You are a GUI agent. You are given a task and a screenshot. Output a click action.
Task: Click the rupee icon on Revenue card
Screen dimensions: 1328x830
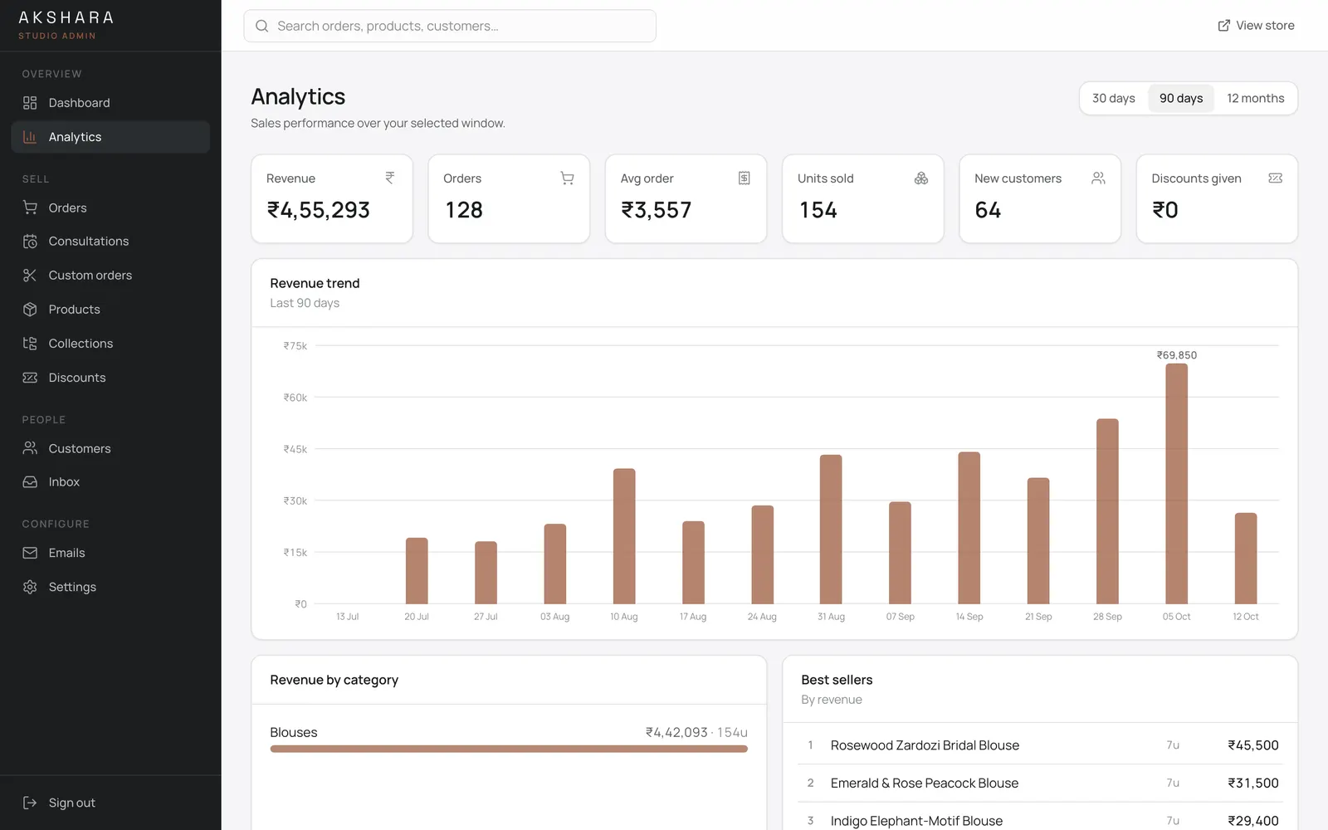(390, 178)
